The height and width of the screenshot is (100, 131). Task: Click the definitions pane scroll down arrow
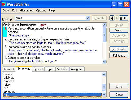104,61
